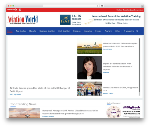Click the Aviation World logo

point(23,20)
